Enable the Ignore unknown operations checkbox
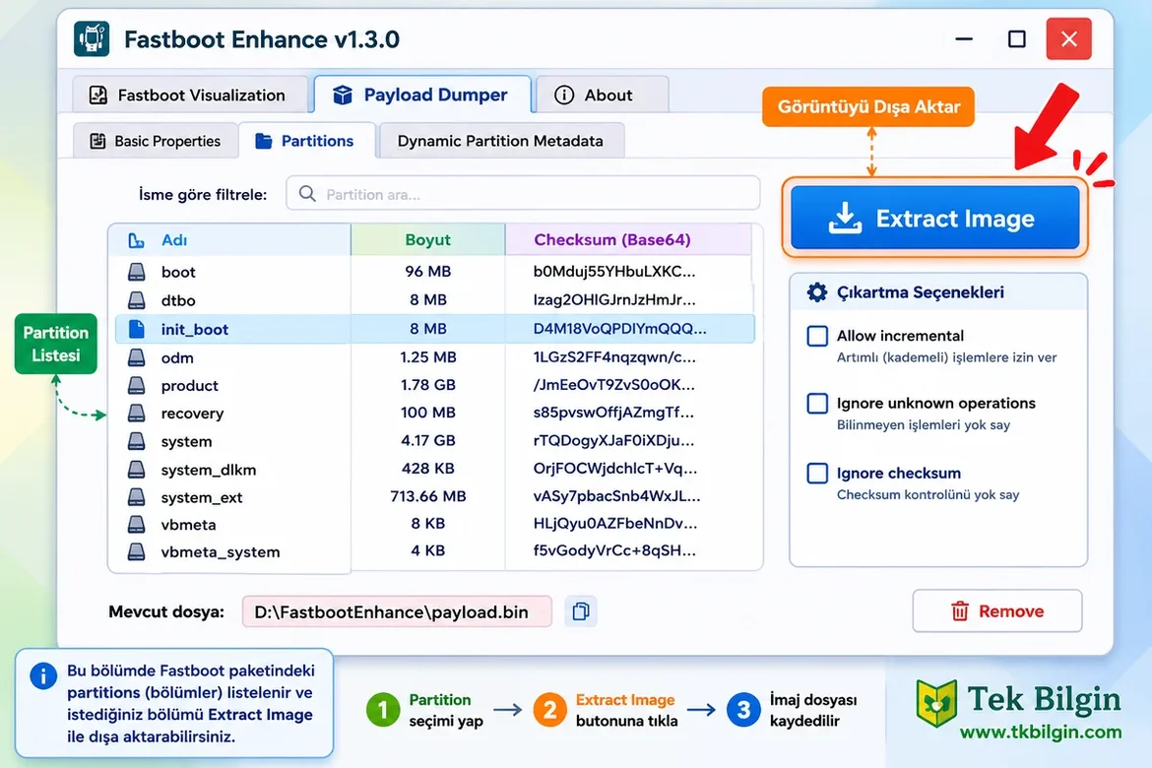The width and height of the screenshot is (1152, 768). point(817,404)
